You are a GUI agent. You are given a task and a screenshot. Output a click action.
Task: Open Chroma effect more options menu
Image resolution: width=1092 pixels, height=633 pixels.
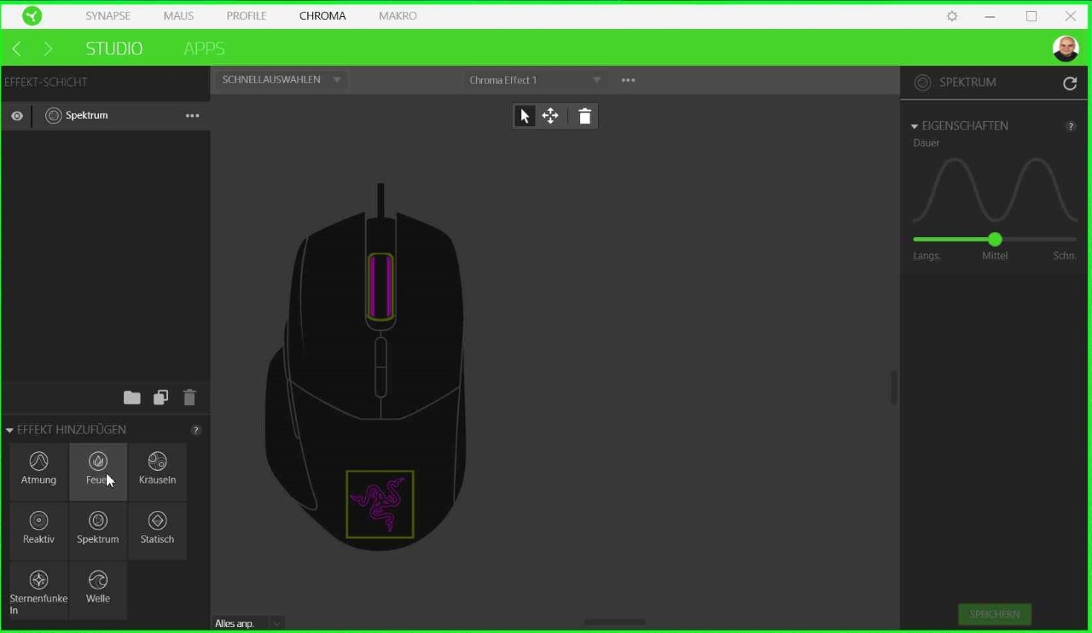pos(629,80)
